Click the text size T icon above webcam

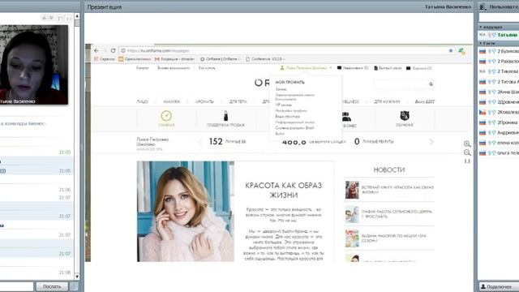point(60,18)
